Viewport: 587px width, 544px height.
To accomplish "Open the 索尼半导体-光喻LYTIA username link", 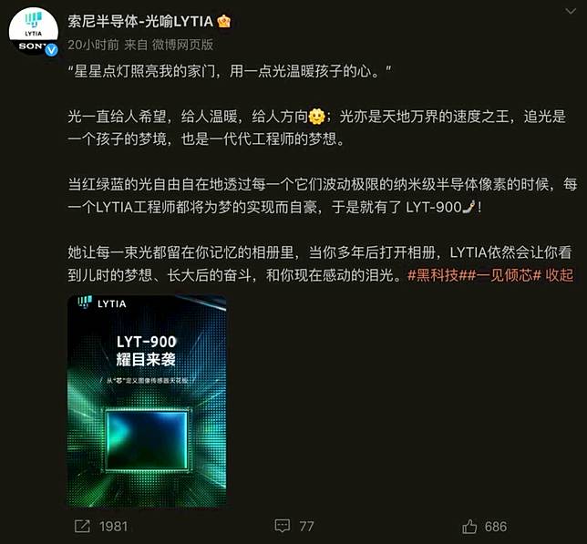I will (140, 22).
